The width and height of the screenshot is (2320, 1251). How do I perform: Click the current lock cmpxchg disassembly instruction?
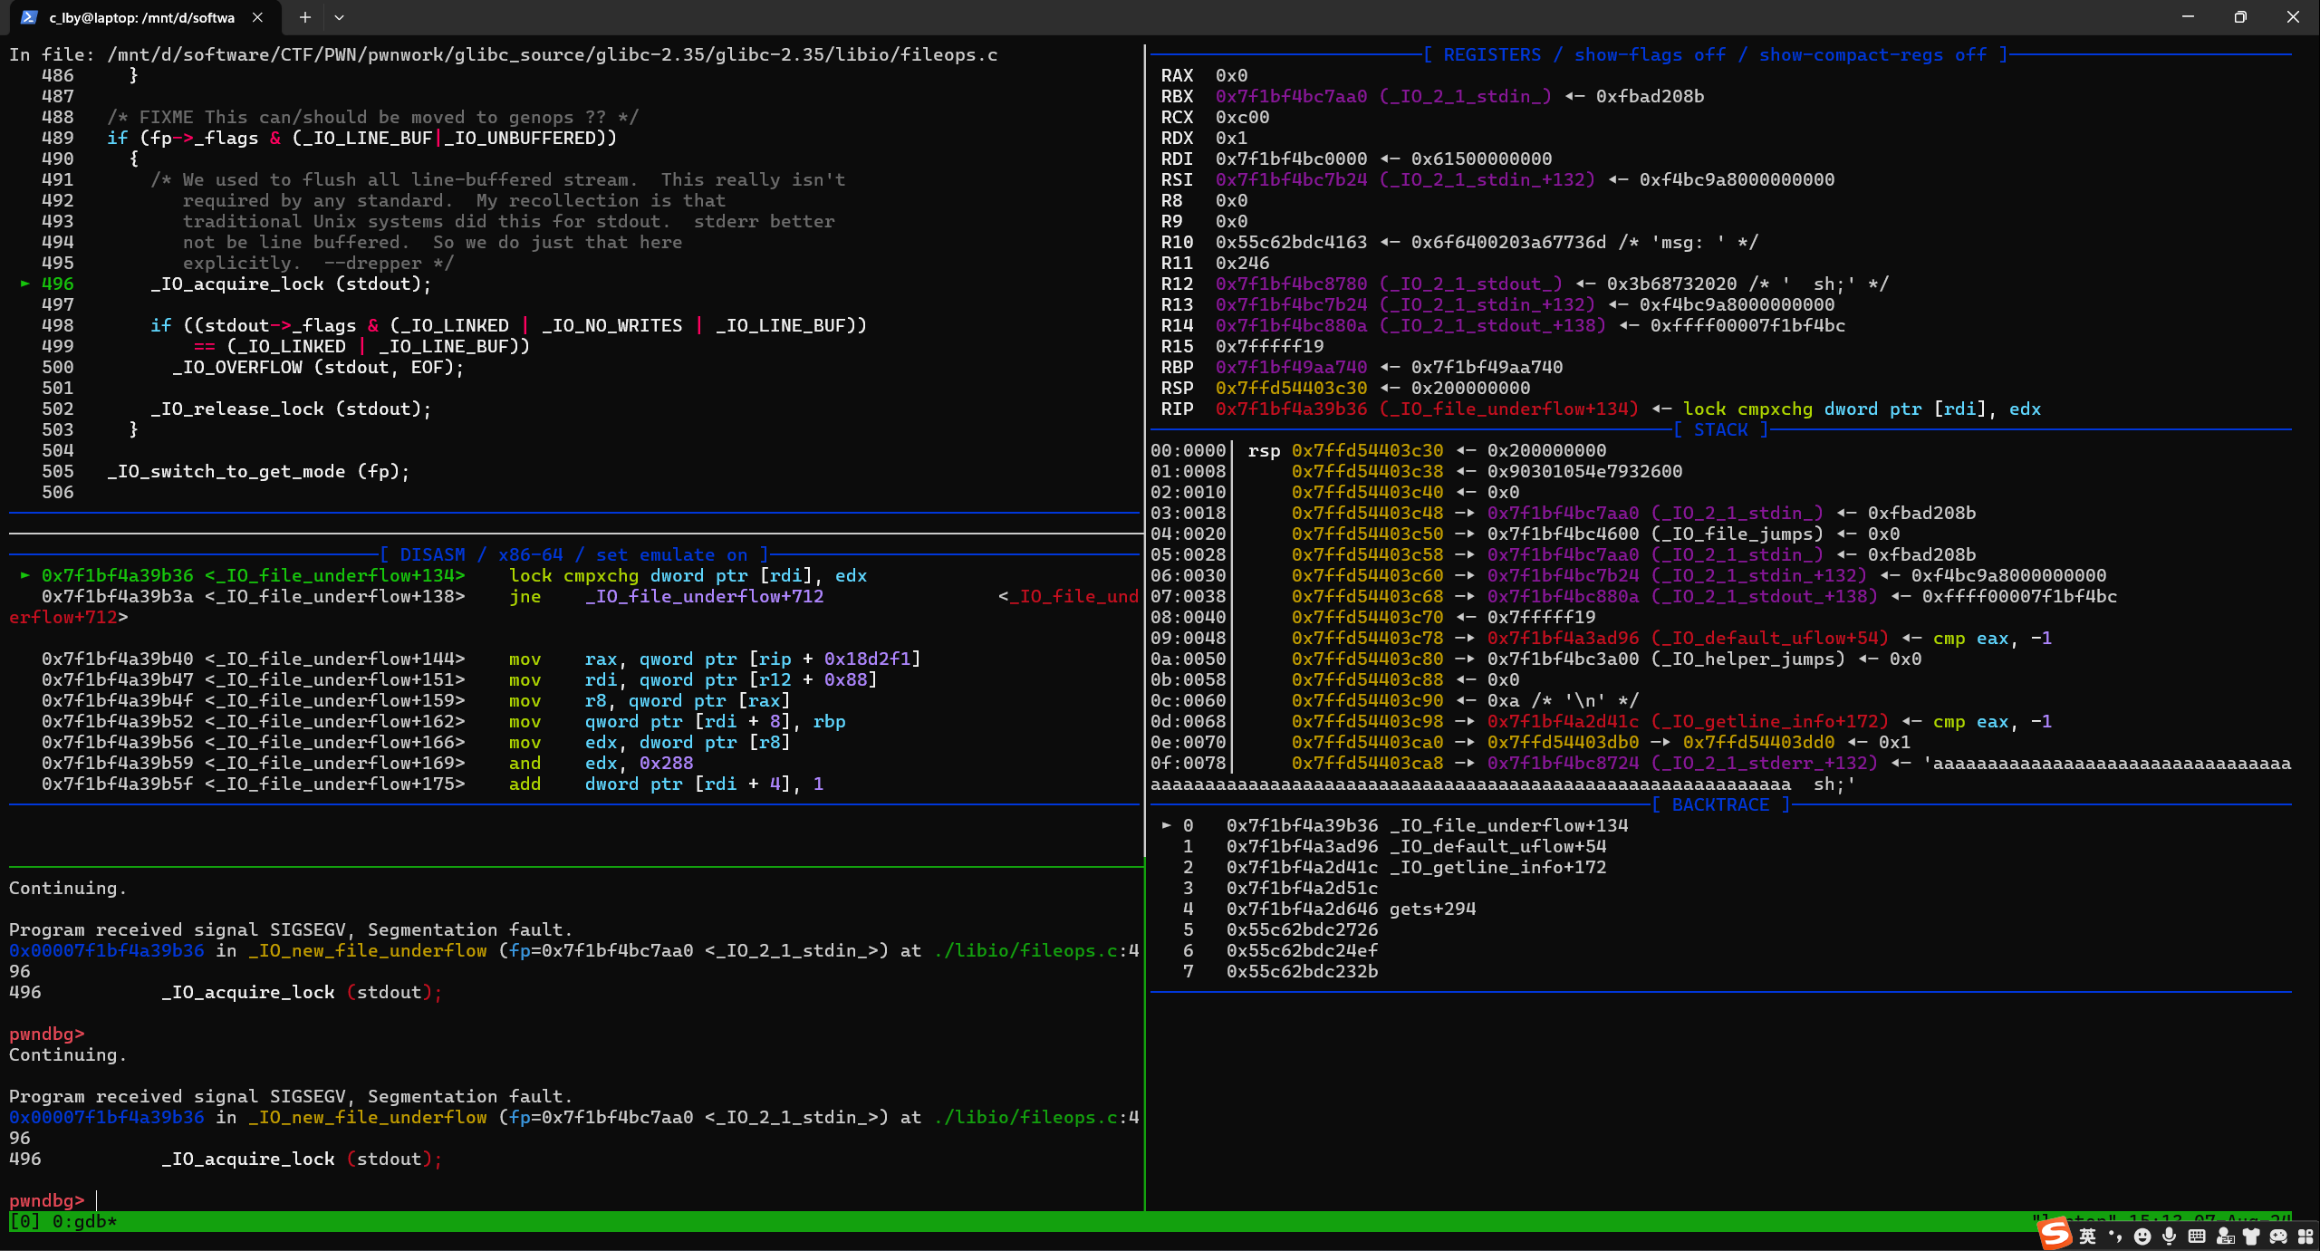pos(688,575)
